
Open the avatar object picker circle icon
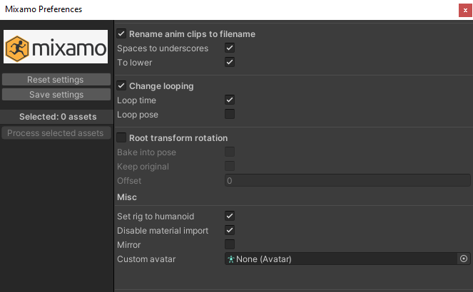pos(464,259)
